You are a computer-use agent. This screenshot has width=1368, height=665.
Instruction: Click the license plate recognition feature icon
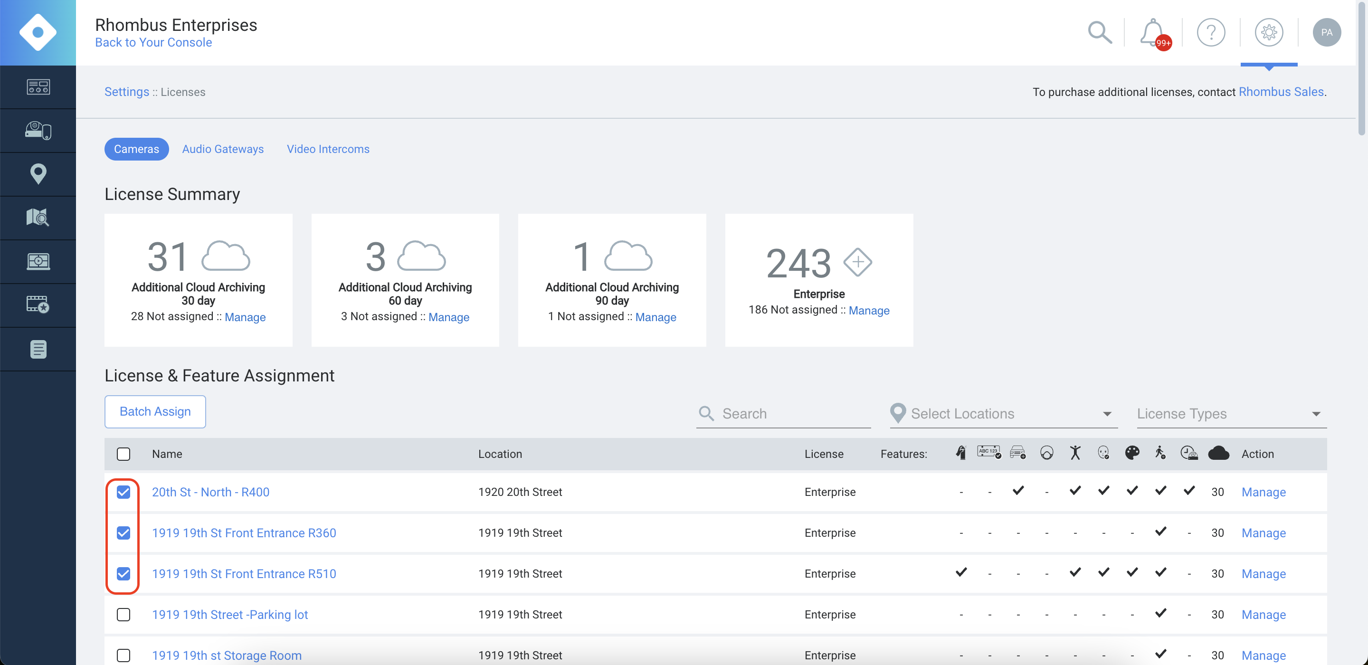click(x=989, y=452)
